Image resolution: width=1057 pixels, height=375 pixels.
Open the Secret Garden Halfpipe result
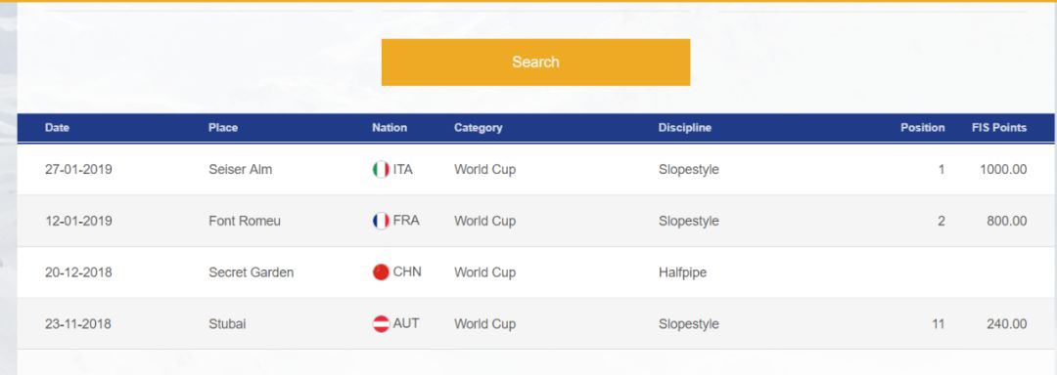[x=536, y=272]
